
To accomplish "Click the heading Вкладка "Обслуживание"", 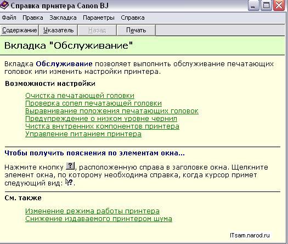I will click(x=69, y=45).
